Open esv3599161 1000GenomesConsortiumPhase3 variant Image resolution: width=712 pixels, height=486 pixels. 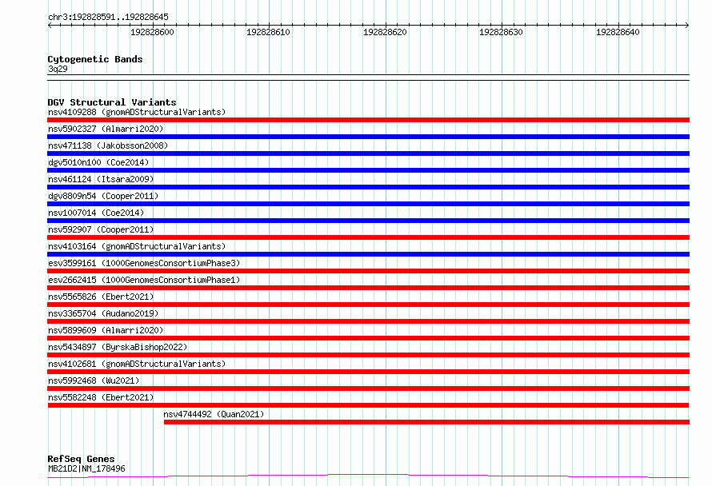[x=144, y=263]
